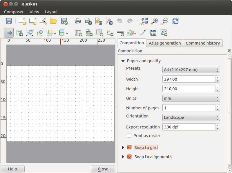232x173 pixels.
Task: Click the Zoom Full icon
Action: pos(144,21)
